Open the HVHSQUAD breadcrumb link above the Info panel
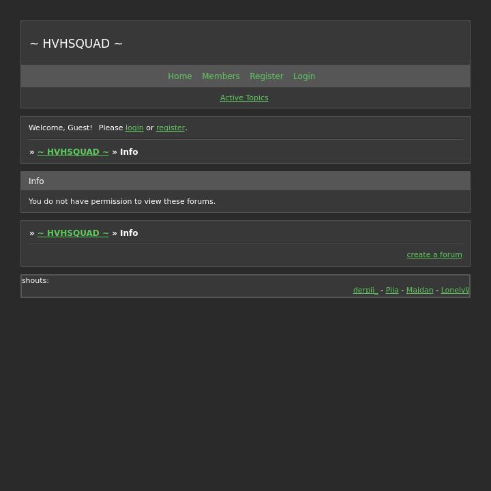This screenshot has height=491, width=491. coord(73,152)
